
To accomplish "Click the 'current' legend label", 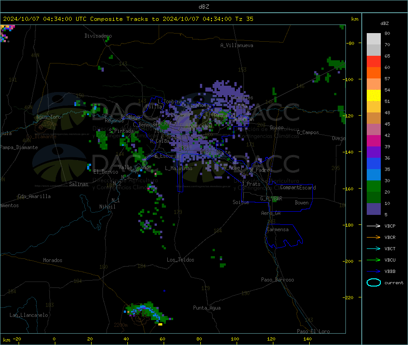I will (x=394, y=283).
